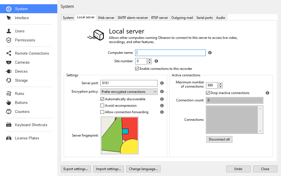Open License Plates car icon
The height and width of the screenshot is (176, 281).
coord(8,138)
